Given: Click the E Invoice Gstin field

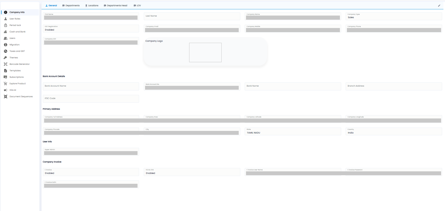Looking at the screenshot, I should [91, 184].
